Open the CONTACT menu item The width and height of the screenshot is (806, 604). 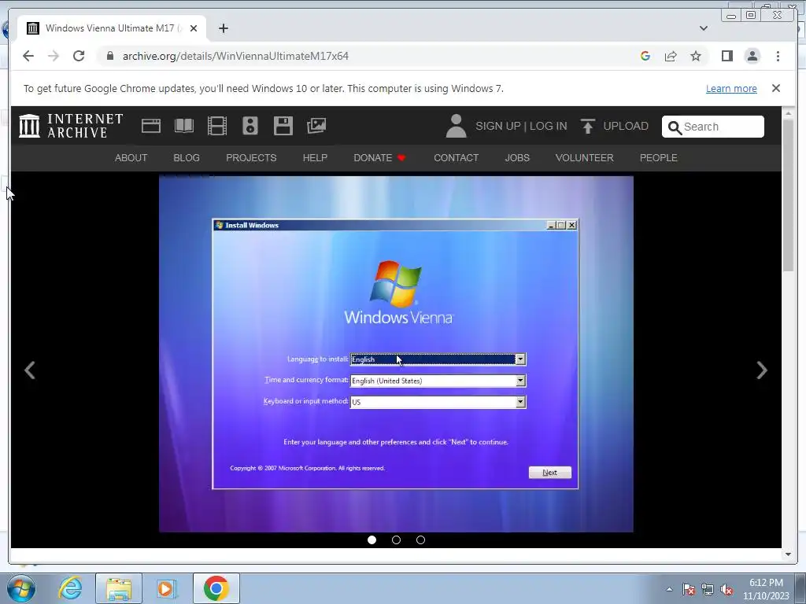[x=456, y=157]
